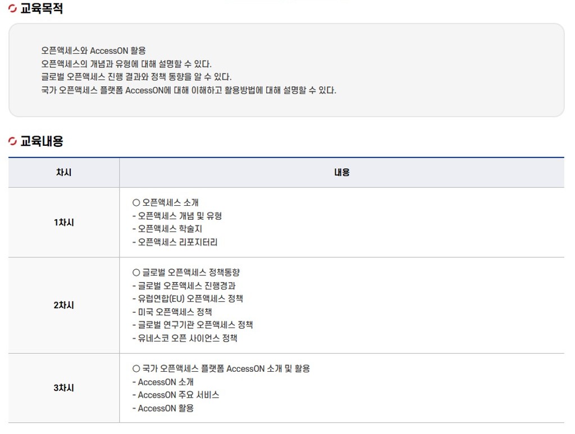The image size is (575, 434).
Task: Select the 2차시 row label
Action: [x=63, y=306]
